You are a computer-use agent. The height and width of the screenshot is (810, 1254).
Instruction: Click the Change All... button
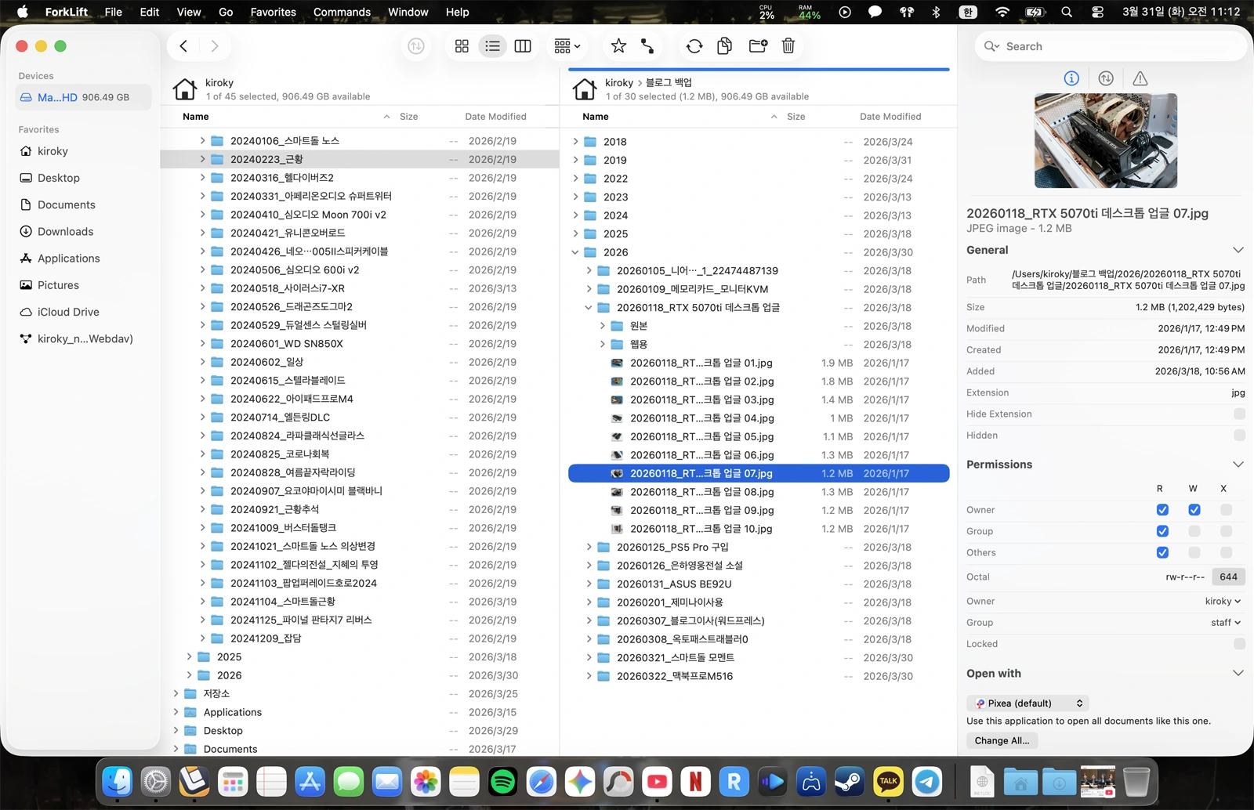tap(1002, 740)
